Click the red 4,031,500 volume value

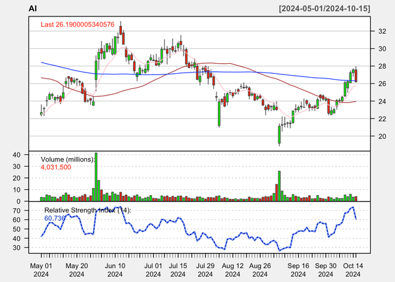(56, 167)
